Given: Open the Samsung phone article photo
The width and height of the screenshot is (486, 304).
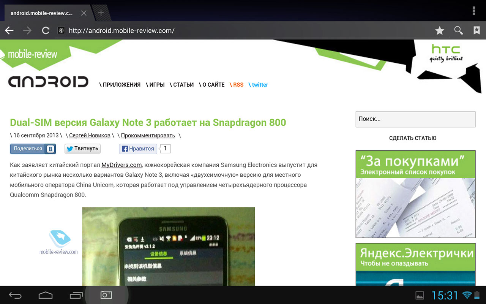Looking at the screenshot, I should (169, 247).
